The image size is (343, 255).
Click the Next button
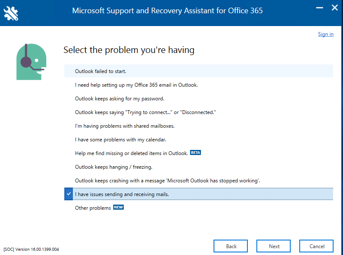274,246
